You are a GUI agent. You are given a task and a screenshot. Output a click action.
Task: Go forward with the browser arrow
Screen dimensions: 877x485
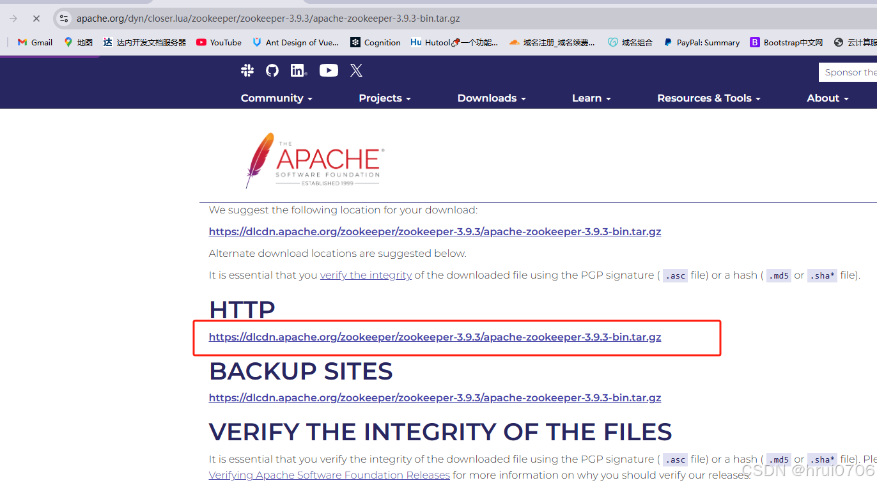point(13,19)
